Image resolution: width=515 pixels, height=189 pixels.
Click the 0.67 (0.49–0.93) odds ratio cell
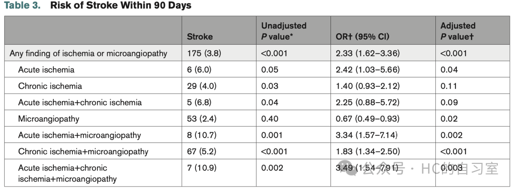pos(368,119)
